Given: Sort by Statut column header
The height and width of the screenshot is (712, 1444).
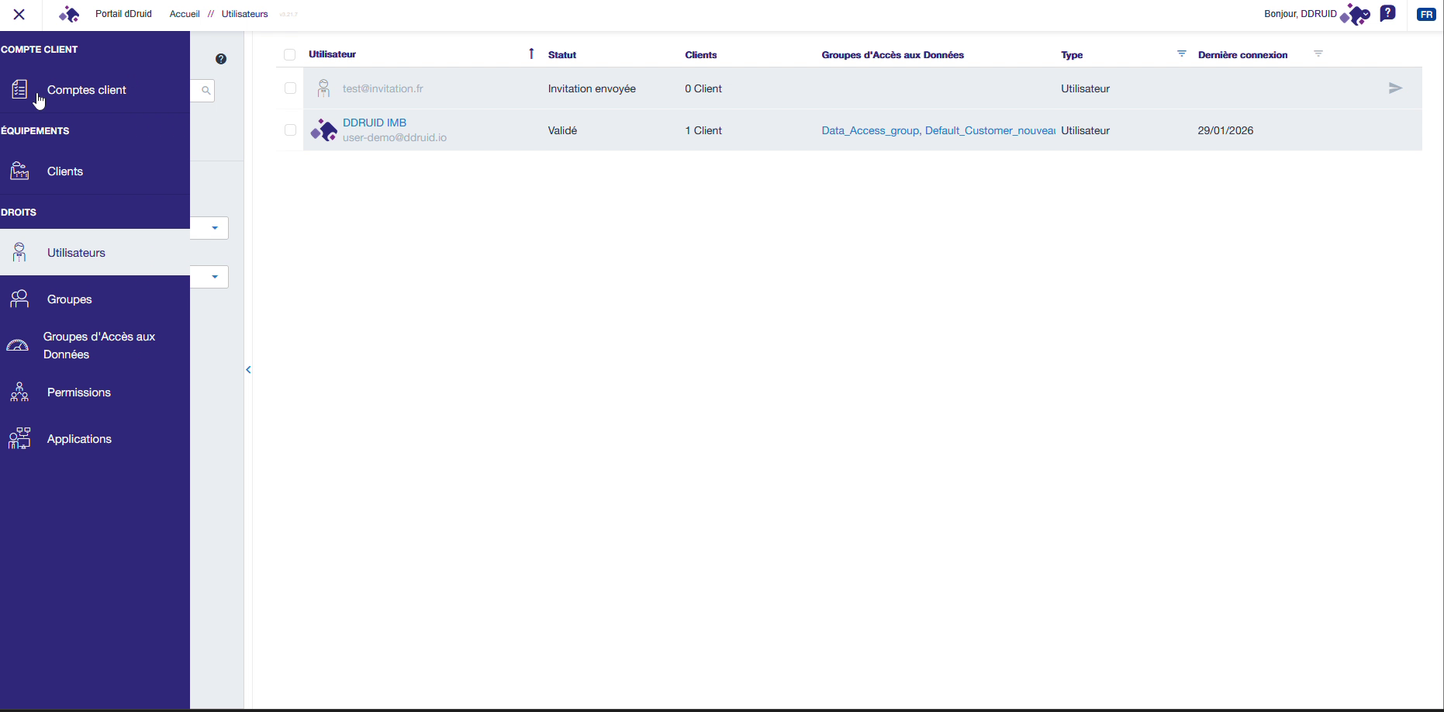Looking at the screenshot, I should coord(562,55).
